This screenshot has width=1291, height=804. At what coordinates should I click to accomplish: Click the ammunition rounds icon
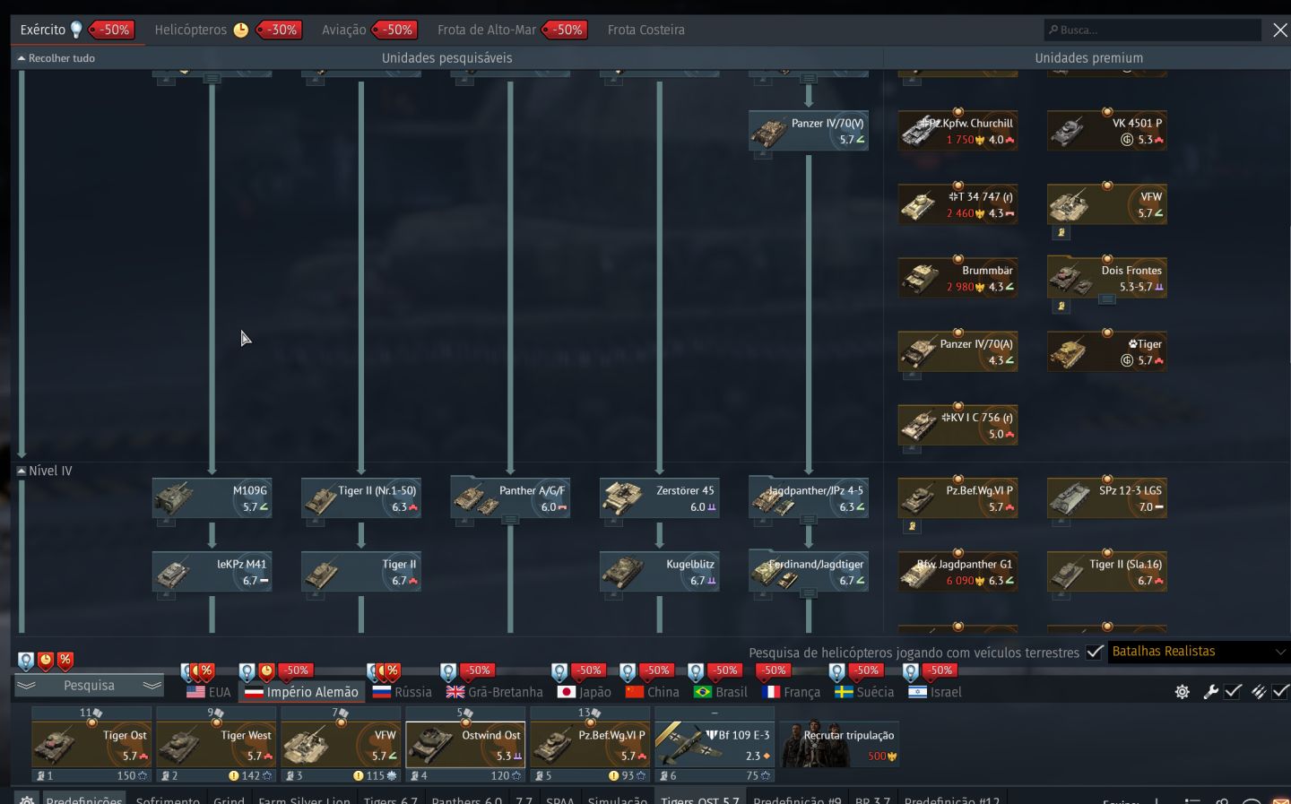coord(1259,691)
